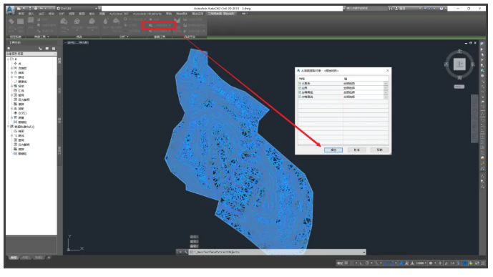Uncheck the 次等高线 row checkbox in the dialog

[x=300, y=97]
